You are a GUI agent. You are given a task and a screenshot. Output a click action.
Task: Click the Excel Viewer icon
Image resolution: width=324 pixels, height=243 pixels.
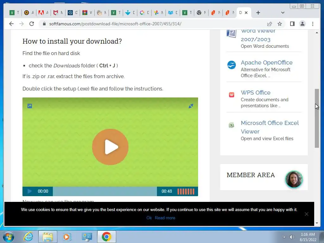(x=231, y=125)
